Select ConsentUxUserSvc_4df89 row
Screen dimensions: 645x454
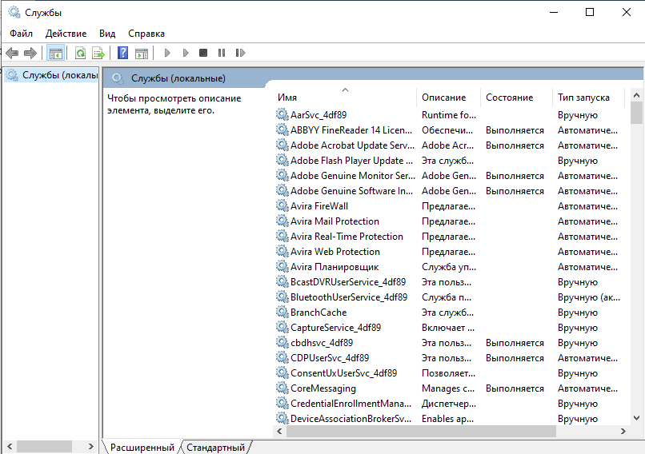tap(448, 373)
